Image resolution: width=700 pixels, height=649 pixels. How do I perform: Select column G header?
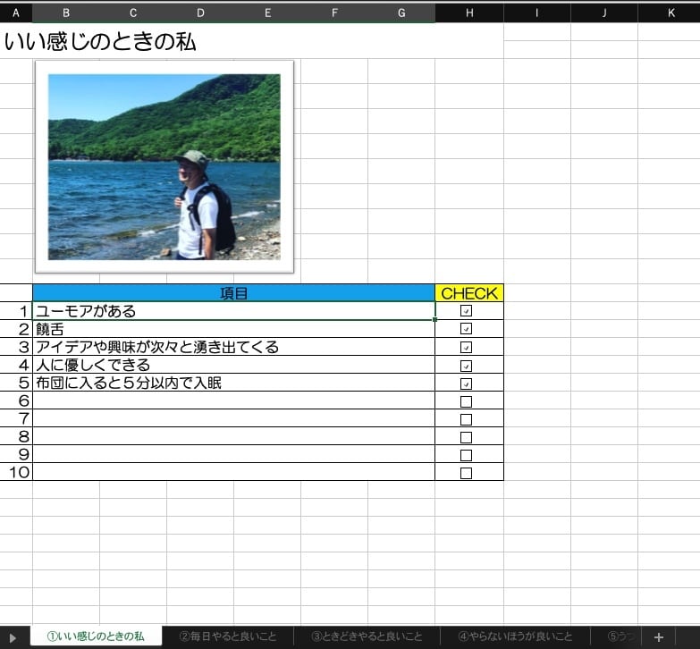(401, 13)
